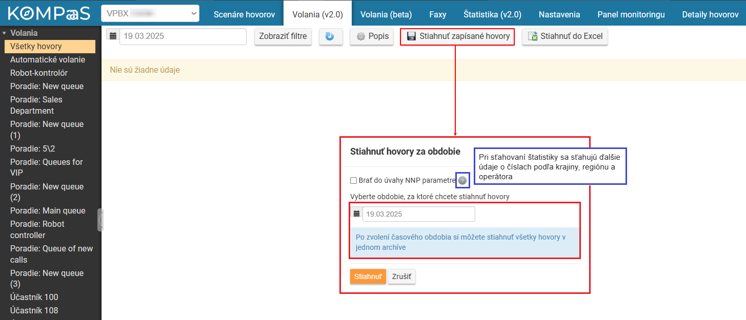Click Stiahnuť zapísané hovory button

point(457,36)
